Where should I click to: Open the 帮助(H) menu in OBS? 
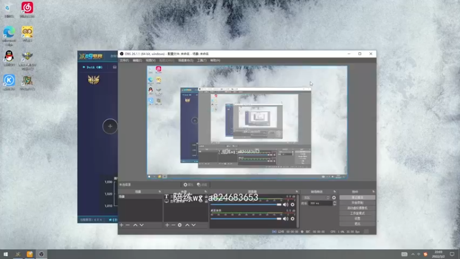(x=215, y=60)
